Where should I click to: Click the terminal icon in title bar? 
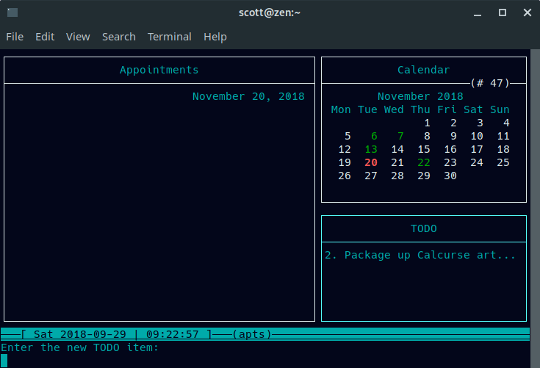(x=12, y=12)
